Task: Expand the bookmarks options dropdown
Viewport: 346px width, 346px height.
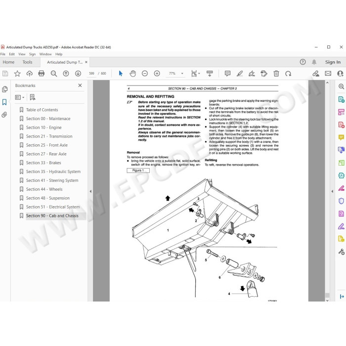Action: tap(20, 97)
